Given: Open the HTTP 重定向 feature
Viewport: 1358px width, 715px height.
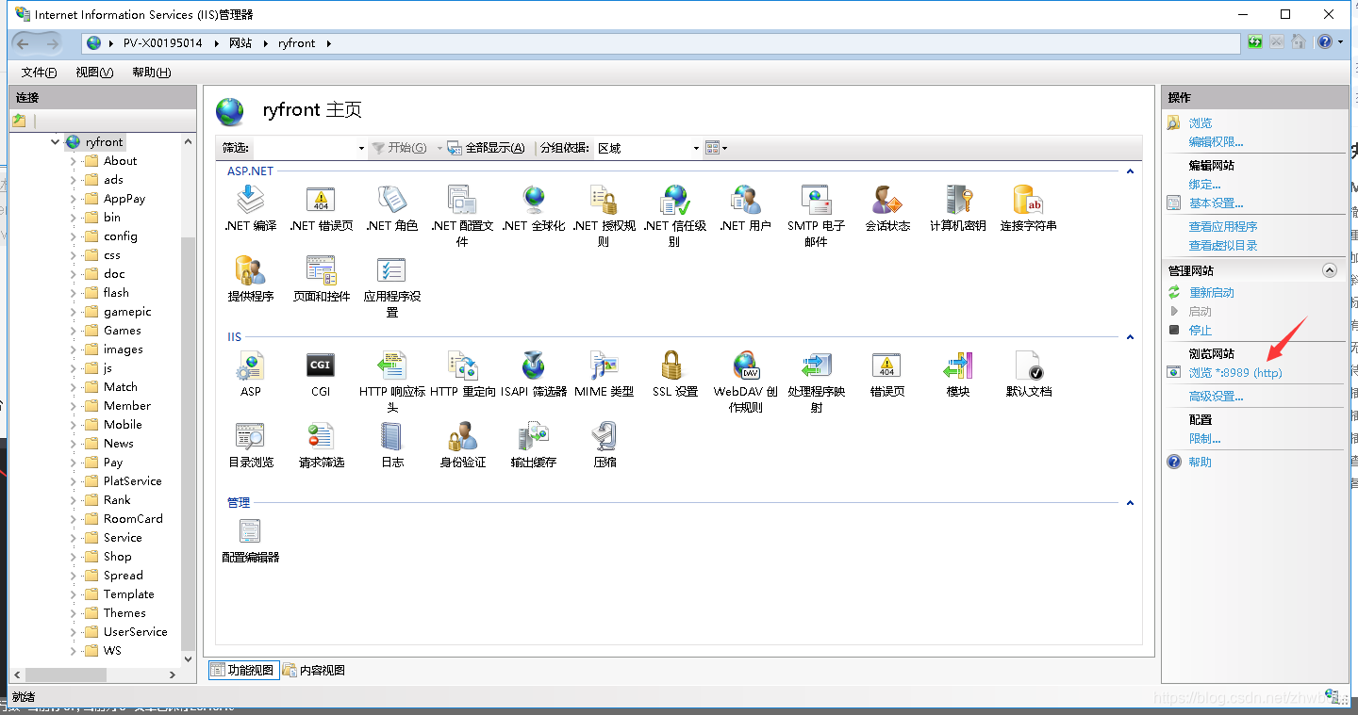Looking at the screenshot, I should coord(462,374).
